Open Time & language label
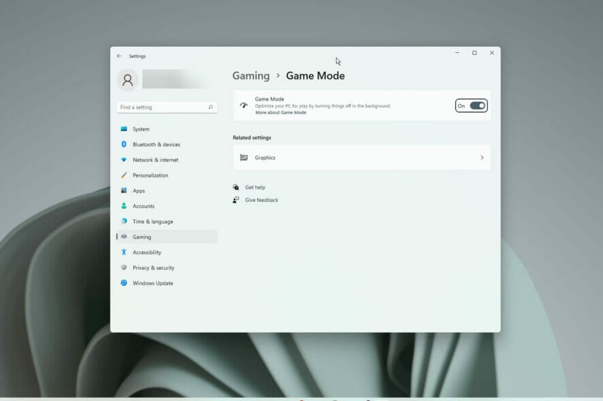Image resolution: width=603 pixels, height=401 pixels. [x=153, y=222]
